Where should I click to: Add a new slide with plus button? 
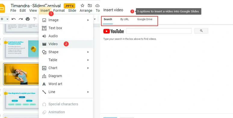(2, 19)
